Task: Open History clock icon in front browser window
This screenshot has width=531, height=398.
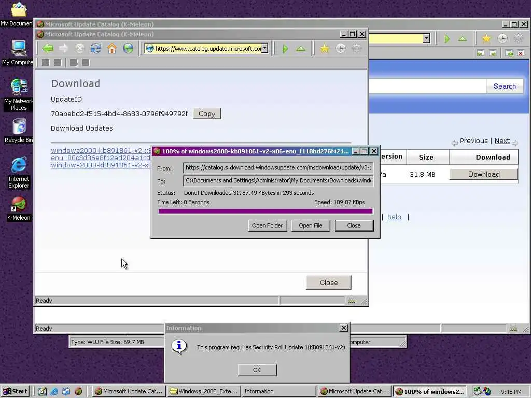Action: (x=341, y=48)
